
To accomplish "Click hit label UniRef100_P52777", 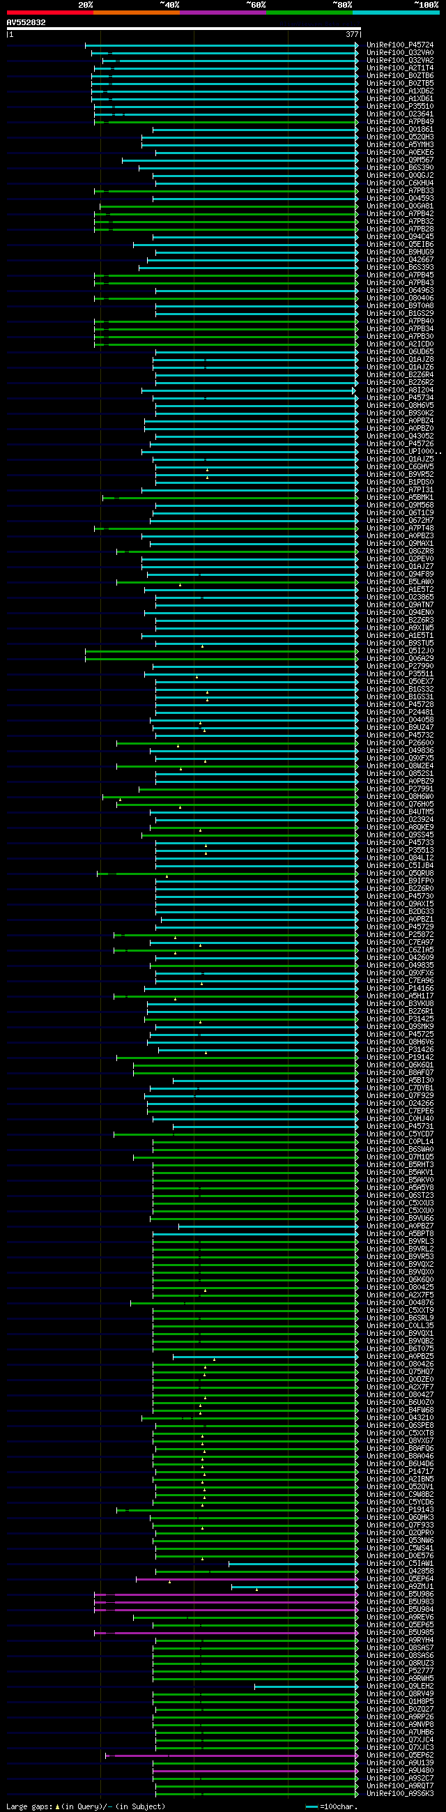I will [x=400, y=1670].
